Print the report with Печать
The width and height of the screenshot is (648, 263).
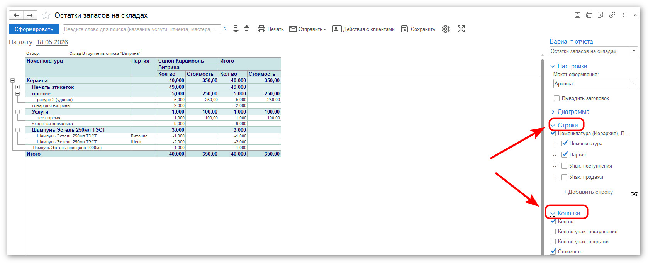271,29
